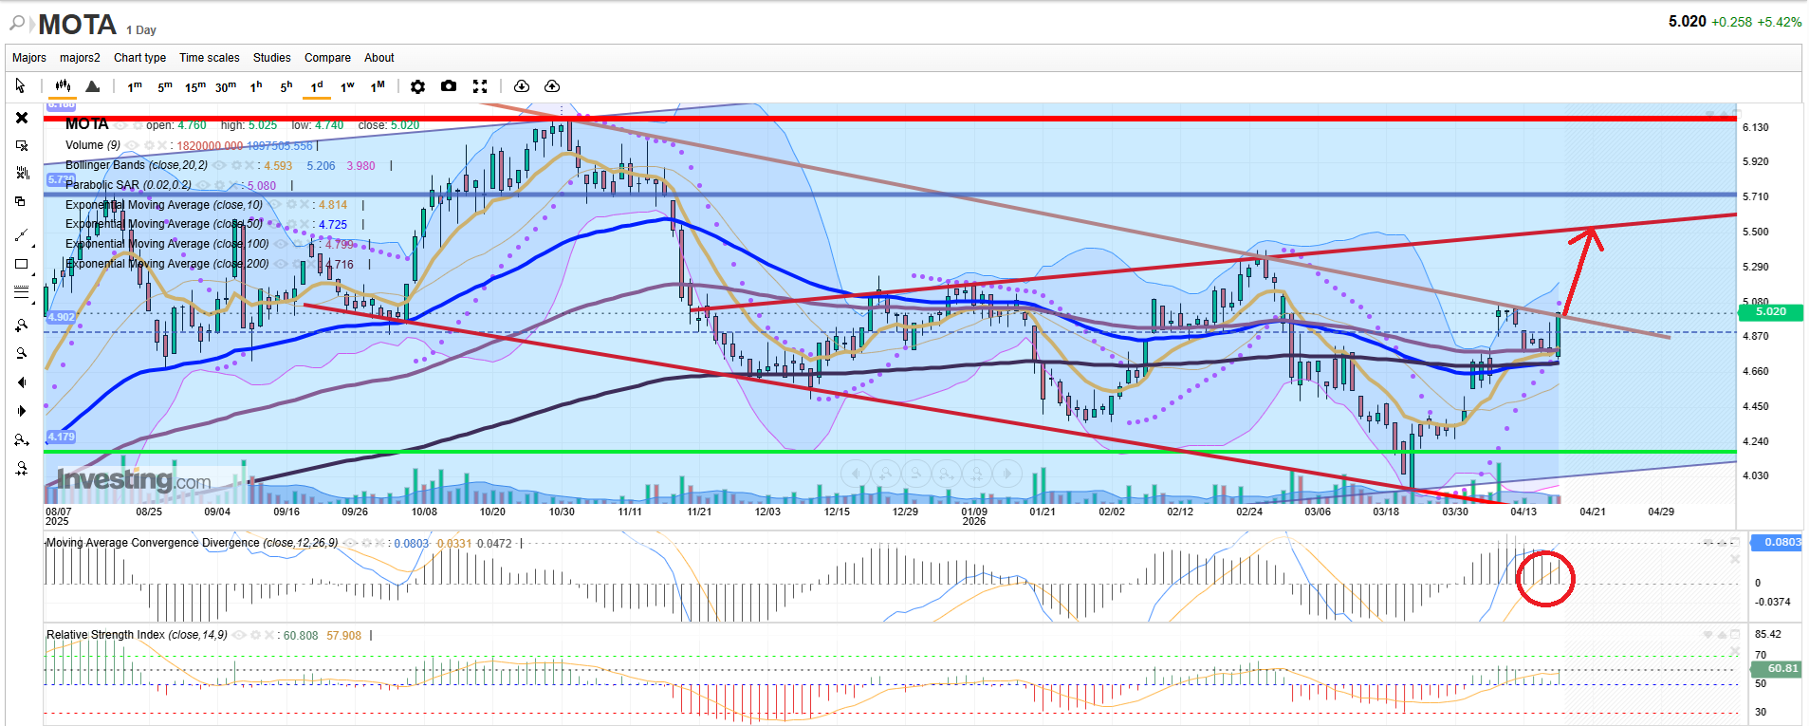Select the 30 minute timeframe
The image size is (1809, 726).
tap(226, 86)
